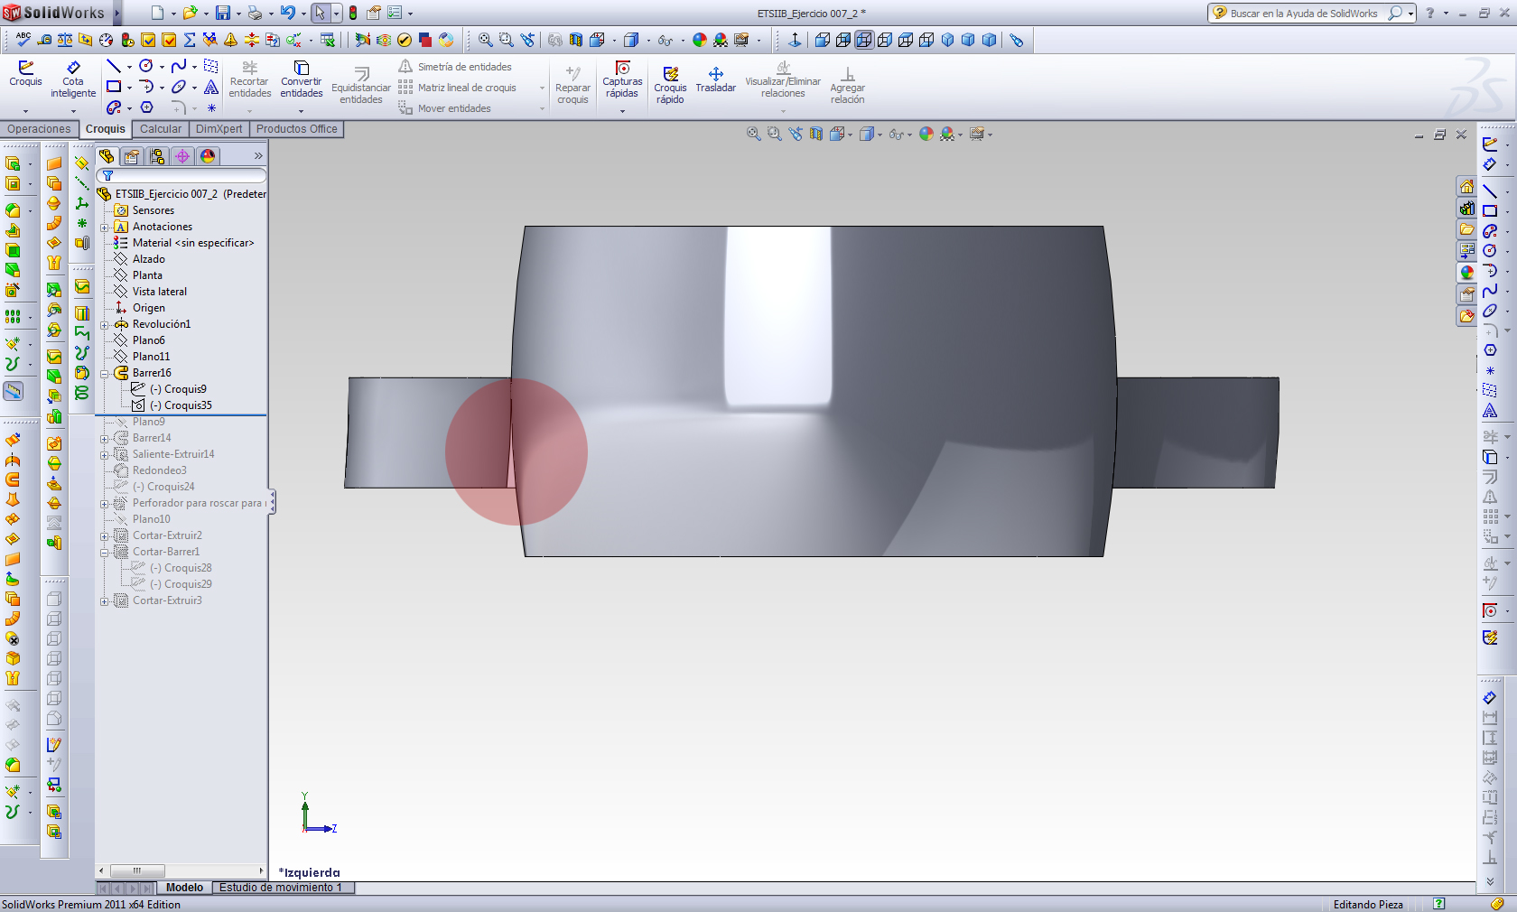Switch to the Operaciones tab
This screenshot has height=912, width=1517.
point(39,129)
